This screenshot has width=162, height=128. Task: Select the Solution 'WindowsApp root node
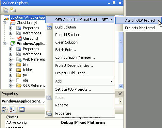point(28,17)
